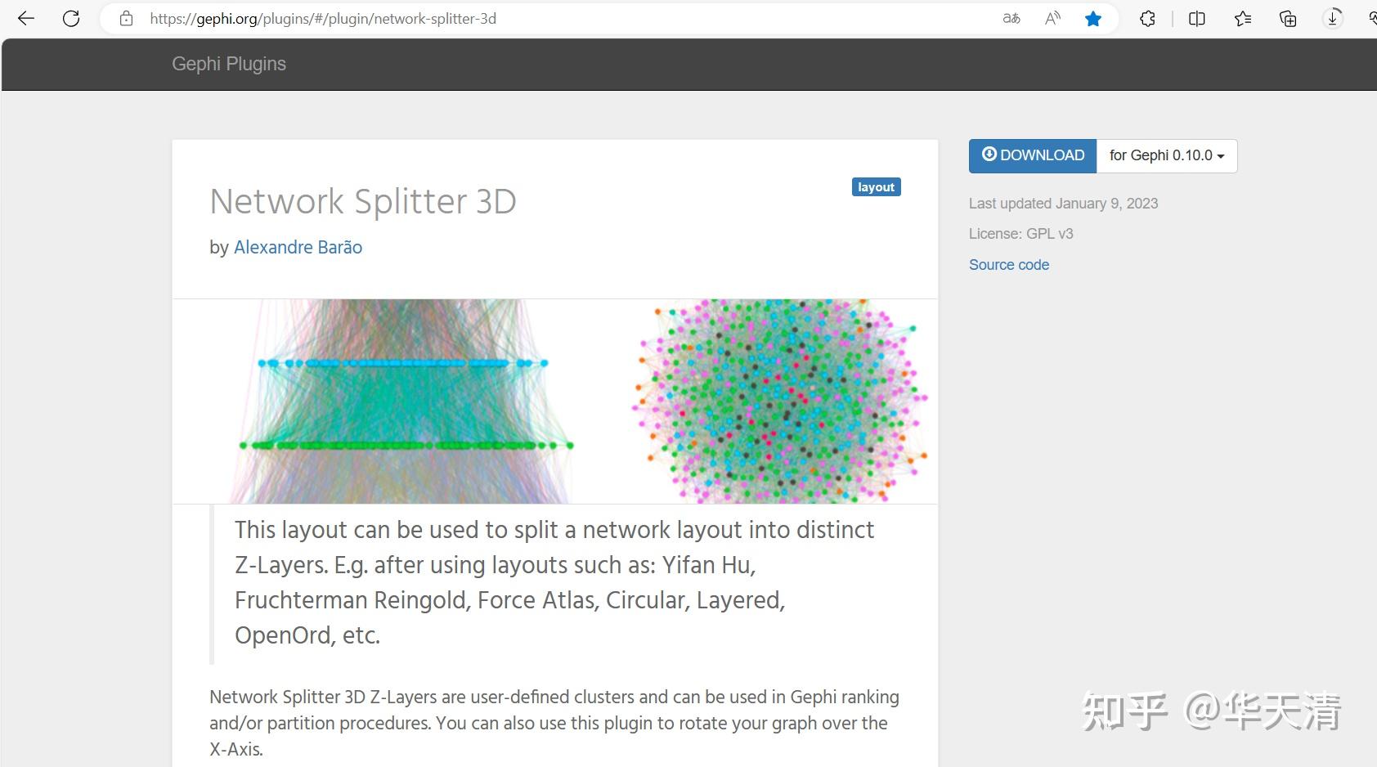Click the blue DOWNLOAD button
1377x767 pixels.
point(1033,156)
